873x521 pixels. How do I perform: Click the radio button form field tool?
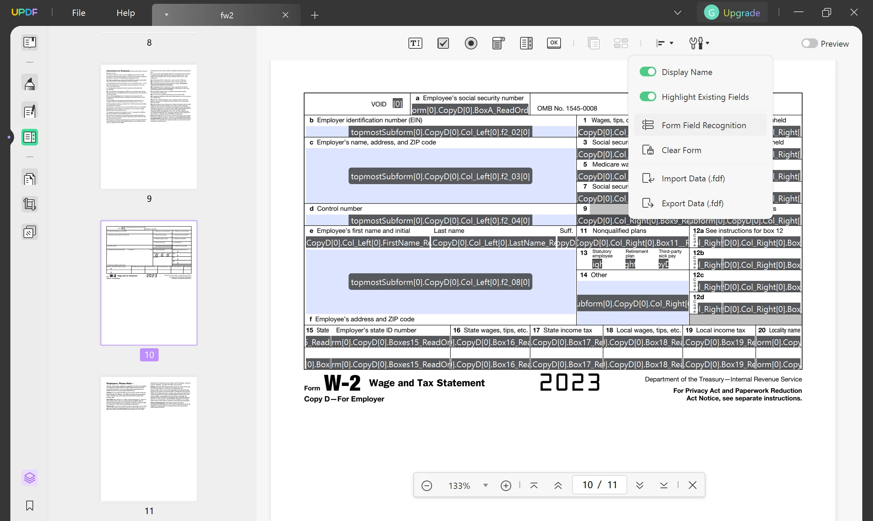pos(471,43)
